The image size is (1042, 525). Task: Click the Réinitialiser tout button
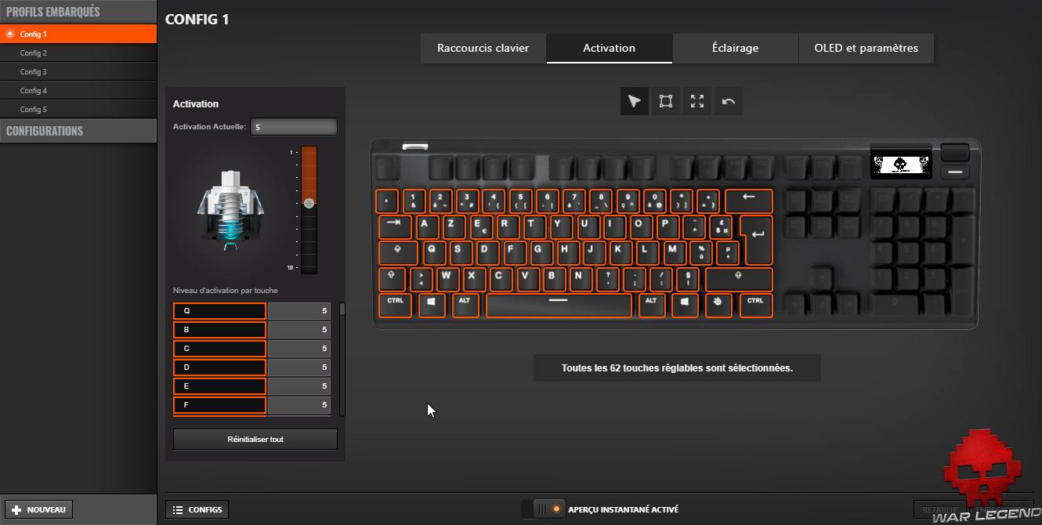coord(255,439)
